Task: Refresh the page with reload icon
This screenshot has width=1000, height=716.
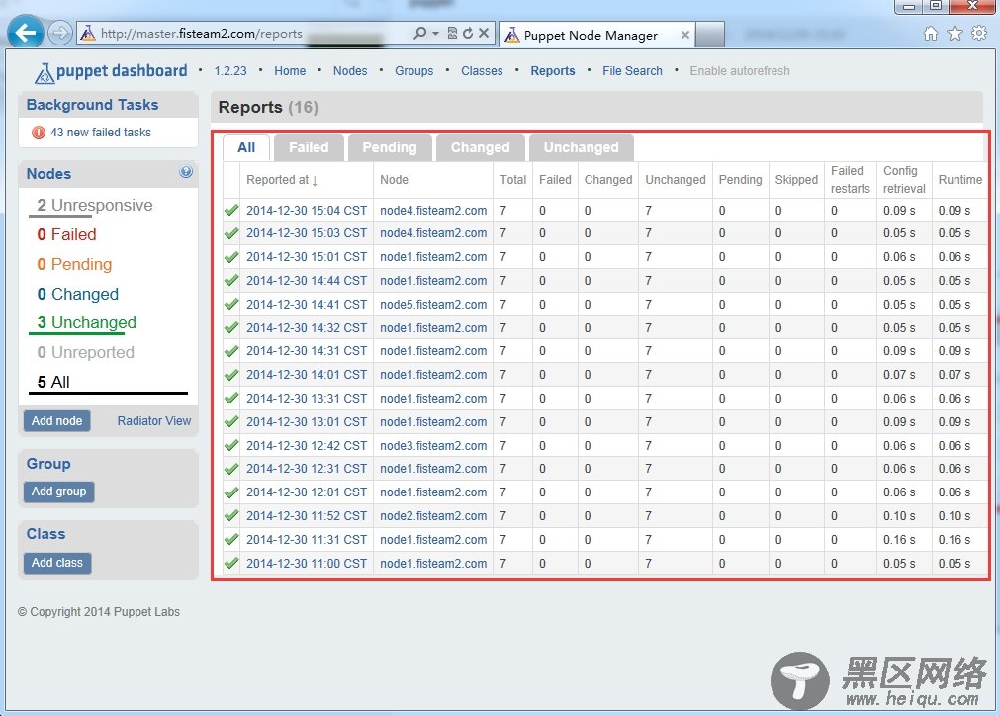Action: (468, 33)
